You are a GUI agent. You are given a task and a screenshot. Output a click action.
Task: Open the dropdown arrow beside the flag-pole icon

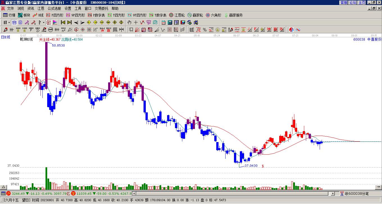43,22
